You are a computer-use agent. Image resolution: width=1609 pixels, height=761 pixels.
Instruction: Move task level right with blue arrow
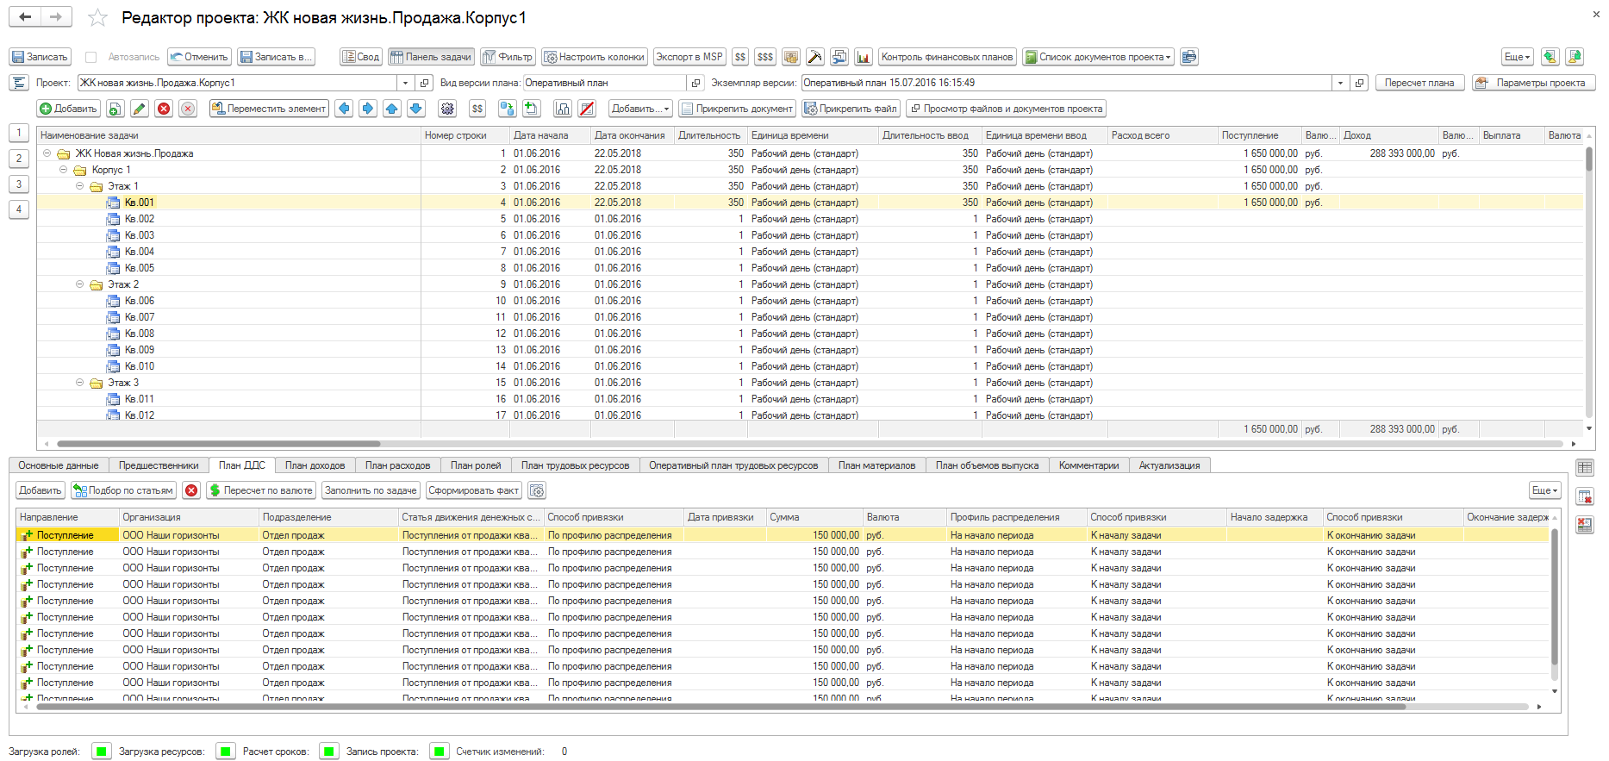pos(368,109)
